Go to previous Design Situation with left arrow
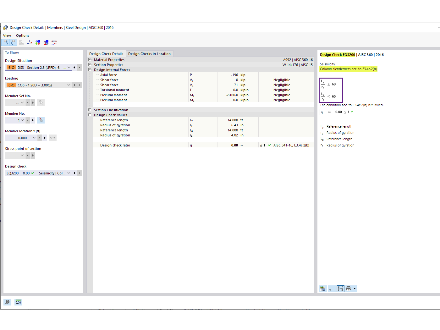Screen dimensions: 440x330 coord(74,68)
